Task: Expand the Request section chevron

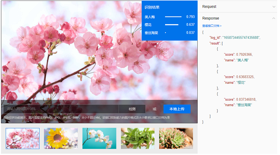Action: 274,7
